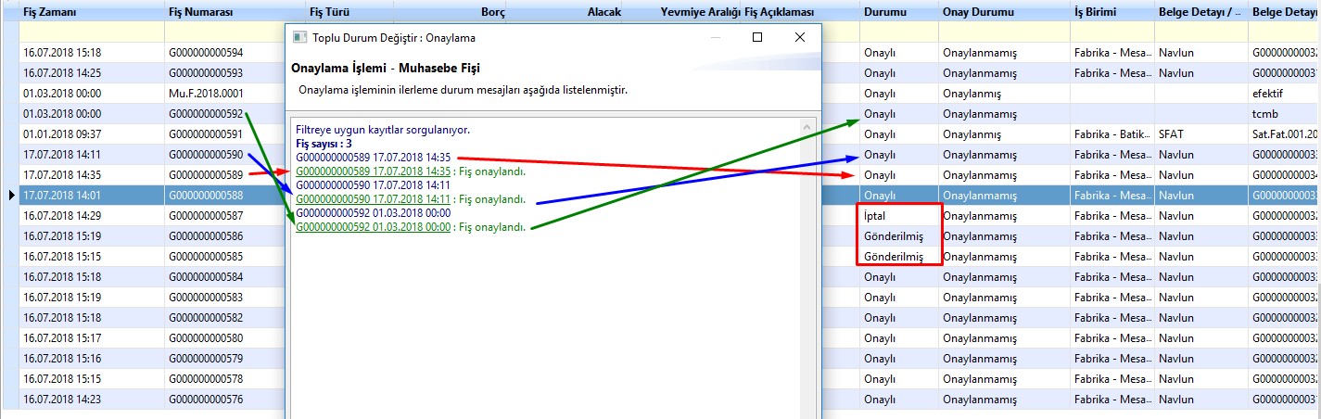Click the İş Birimi column header
Image resolution: width=1321 pixels, height=419 pixels.
coord(1095,11)
